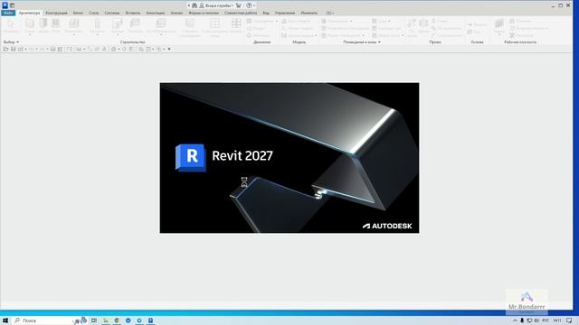The width and height of the screenshot is (579, 325).
Task: Open the Вход в службы sign-in dropdown
Action: pos(216,5)
